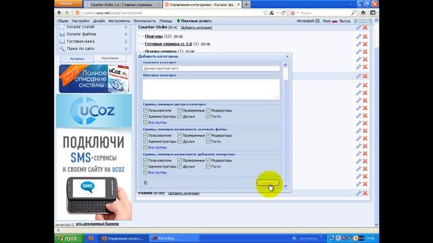Click the highlighted save button in dialog
This screenshot has width=433, height=243.
pyautogui.click(x=268, y=183)
